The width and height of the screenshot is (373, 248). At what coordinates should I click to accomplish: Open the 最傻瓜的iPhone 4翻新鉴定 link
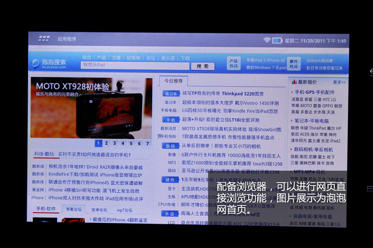(x=120, y=220)
